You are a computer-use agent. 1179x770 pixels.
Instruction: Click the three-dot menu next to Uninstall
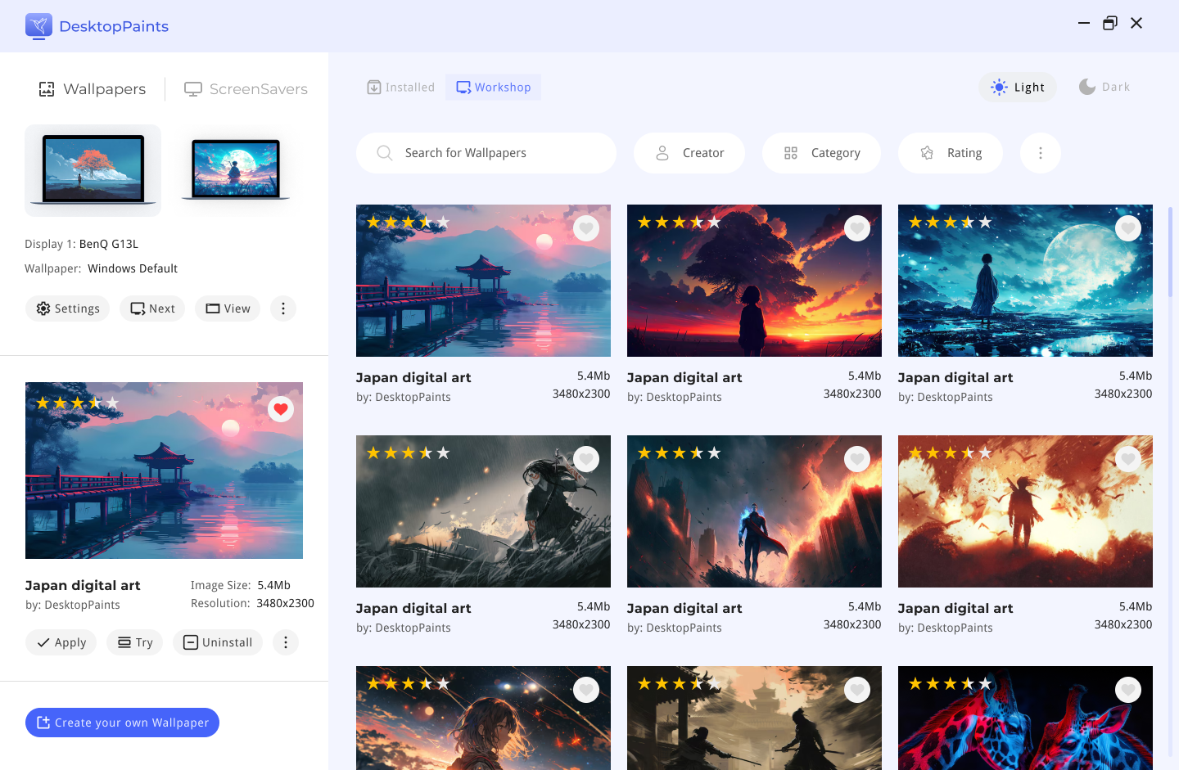[x=286, y=642]
